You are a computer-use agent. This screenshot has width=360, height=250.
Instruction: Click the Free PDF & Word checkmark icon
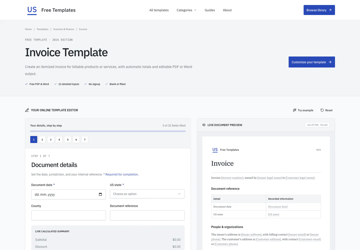click(x=26, y=84)
